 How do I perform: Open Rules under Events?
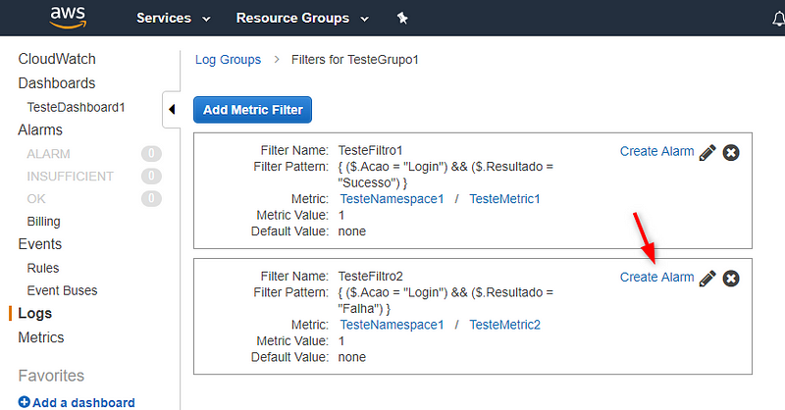43,268
